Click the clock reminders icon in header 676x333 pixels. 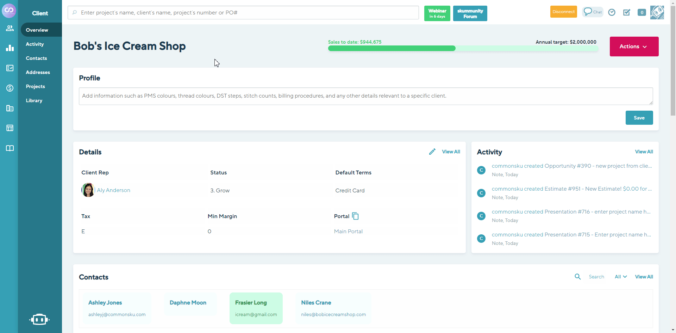point(612,12)
